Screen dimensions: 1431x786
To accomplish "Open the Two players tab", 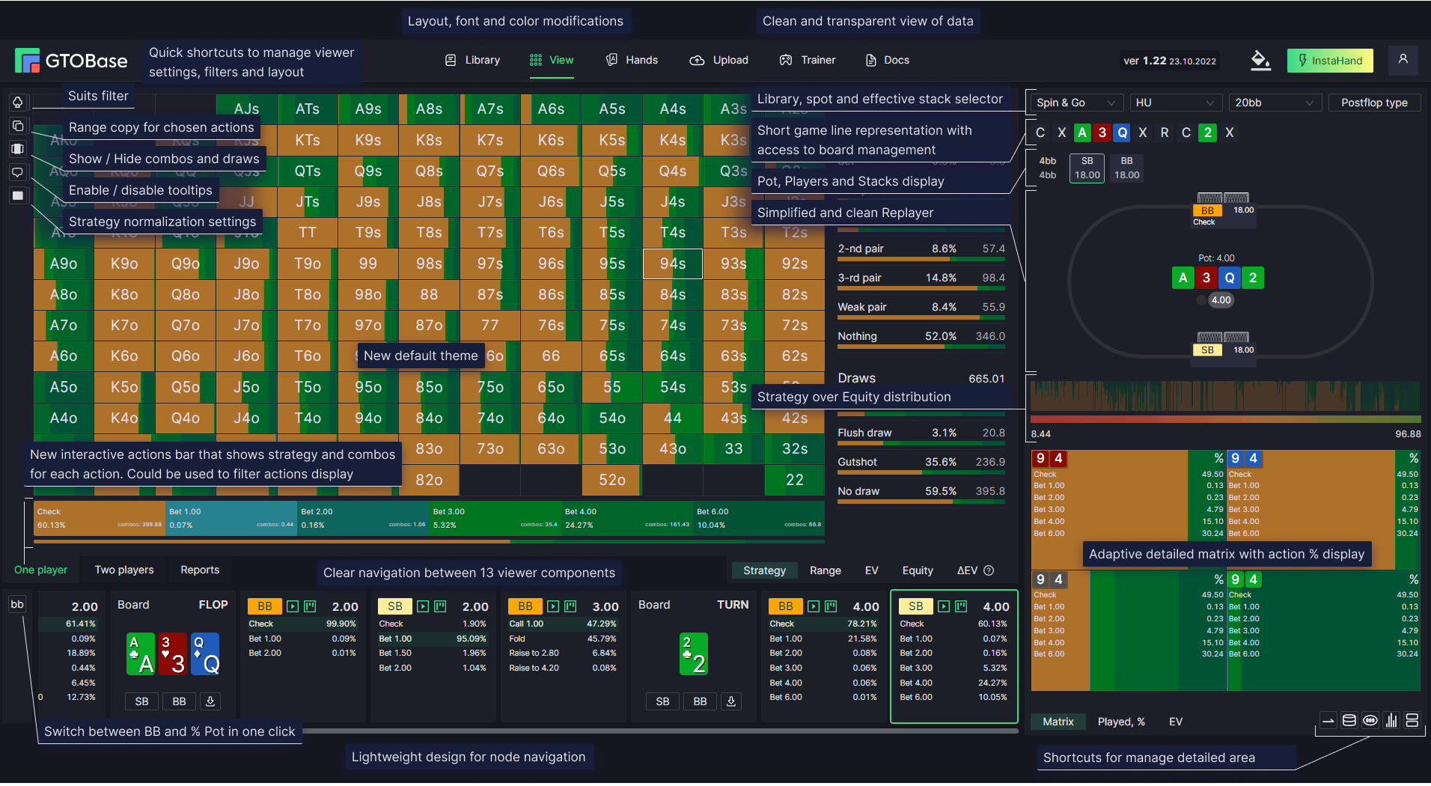I will pos(123,570).
